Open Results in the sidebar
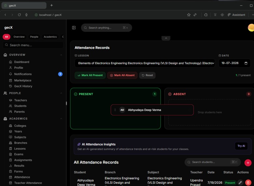The image size is (254, 186). tap(19, 166)
